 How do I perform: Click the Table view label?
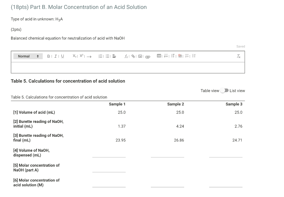coord(210,90)
